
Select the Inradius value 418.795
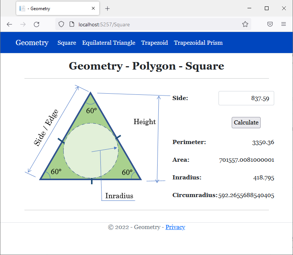pyautogui.click(x=264, y=178)
